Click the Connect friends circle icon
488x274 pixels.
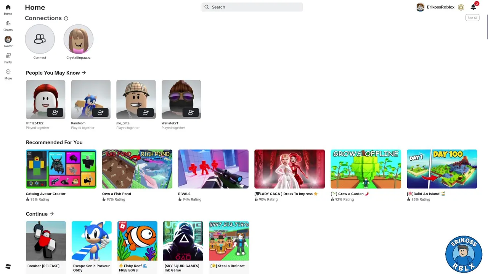pyautogui.click(x=40, y=39)
